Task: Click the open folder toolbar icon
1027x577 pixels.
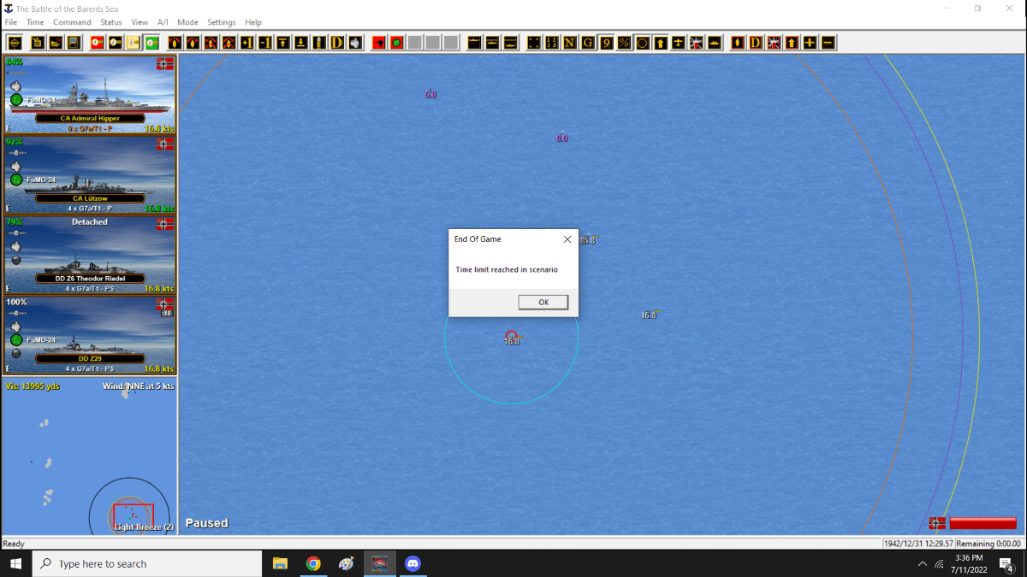Action: [x=56, y=43]
